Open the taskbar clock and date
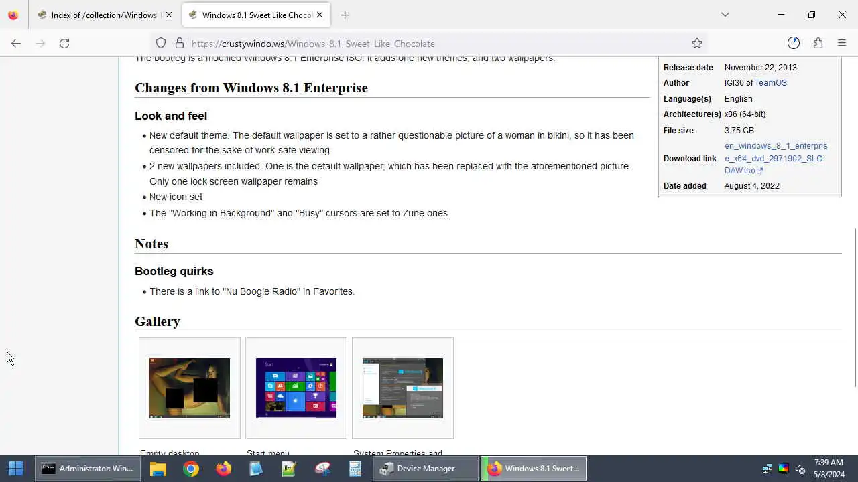This screenshot has height=482, width=858. click(x=829, y=469)
